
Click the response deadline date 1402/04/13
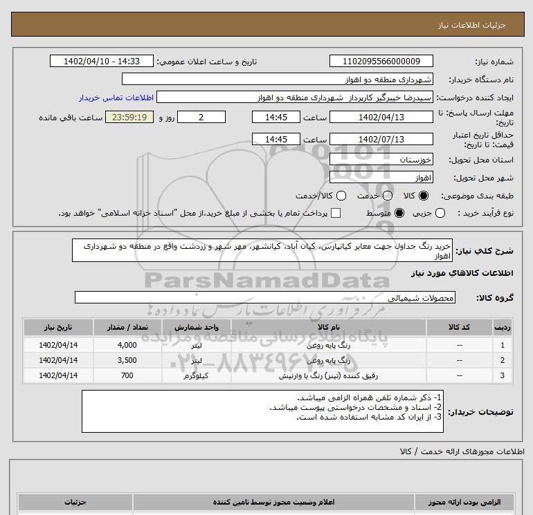tap(381, 117)
